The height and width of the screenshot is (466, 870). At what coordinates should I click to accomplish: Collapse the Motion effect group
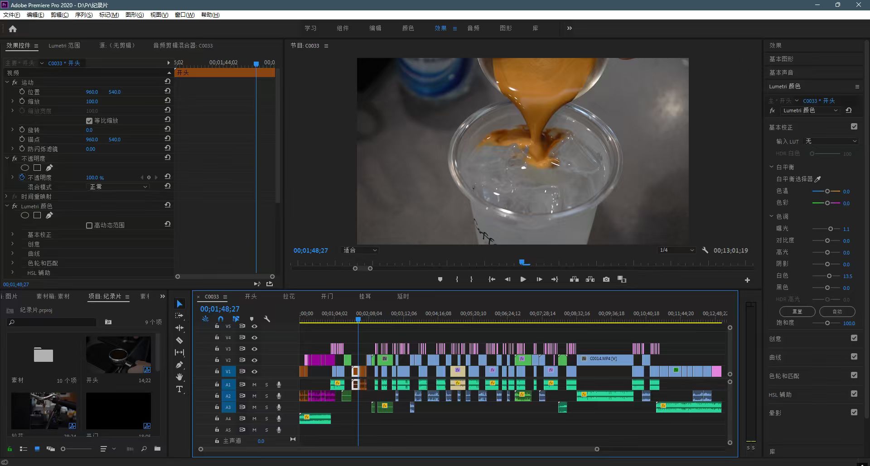coord(7,82)
